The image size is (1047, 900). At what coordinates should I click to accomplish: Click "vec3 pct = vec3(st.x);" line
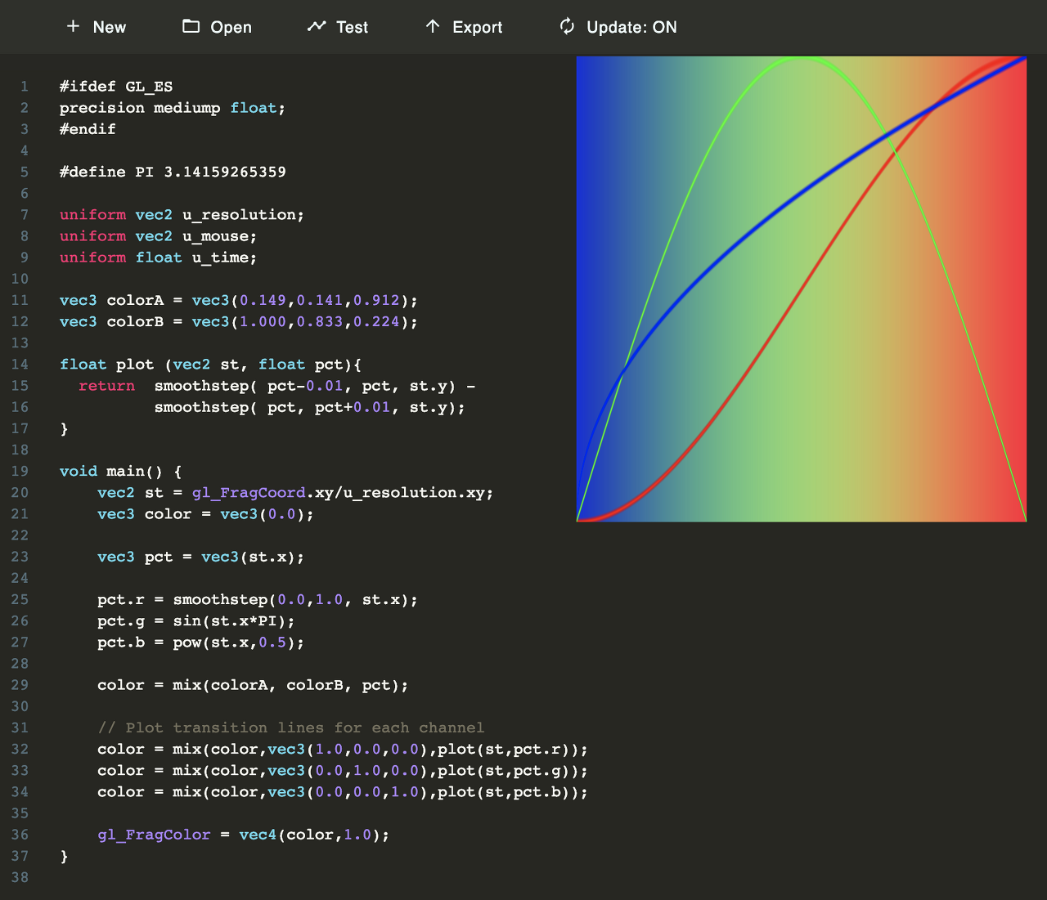201,557
